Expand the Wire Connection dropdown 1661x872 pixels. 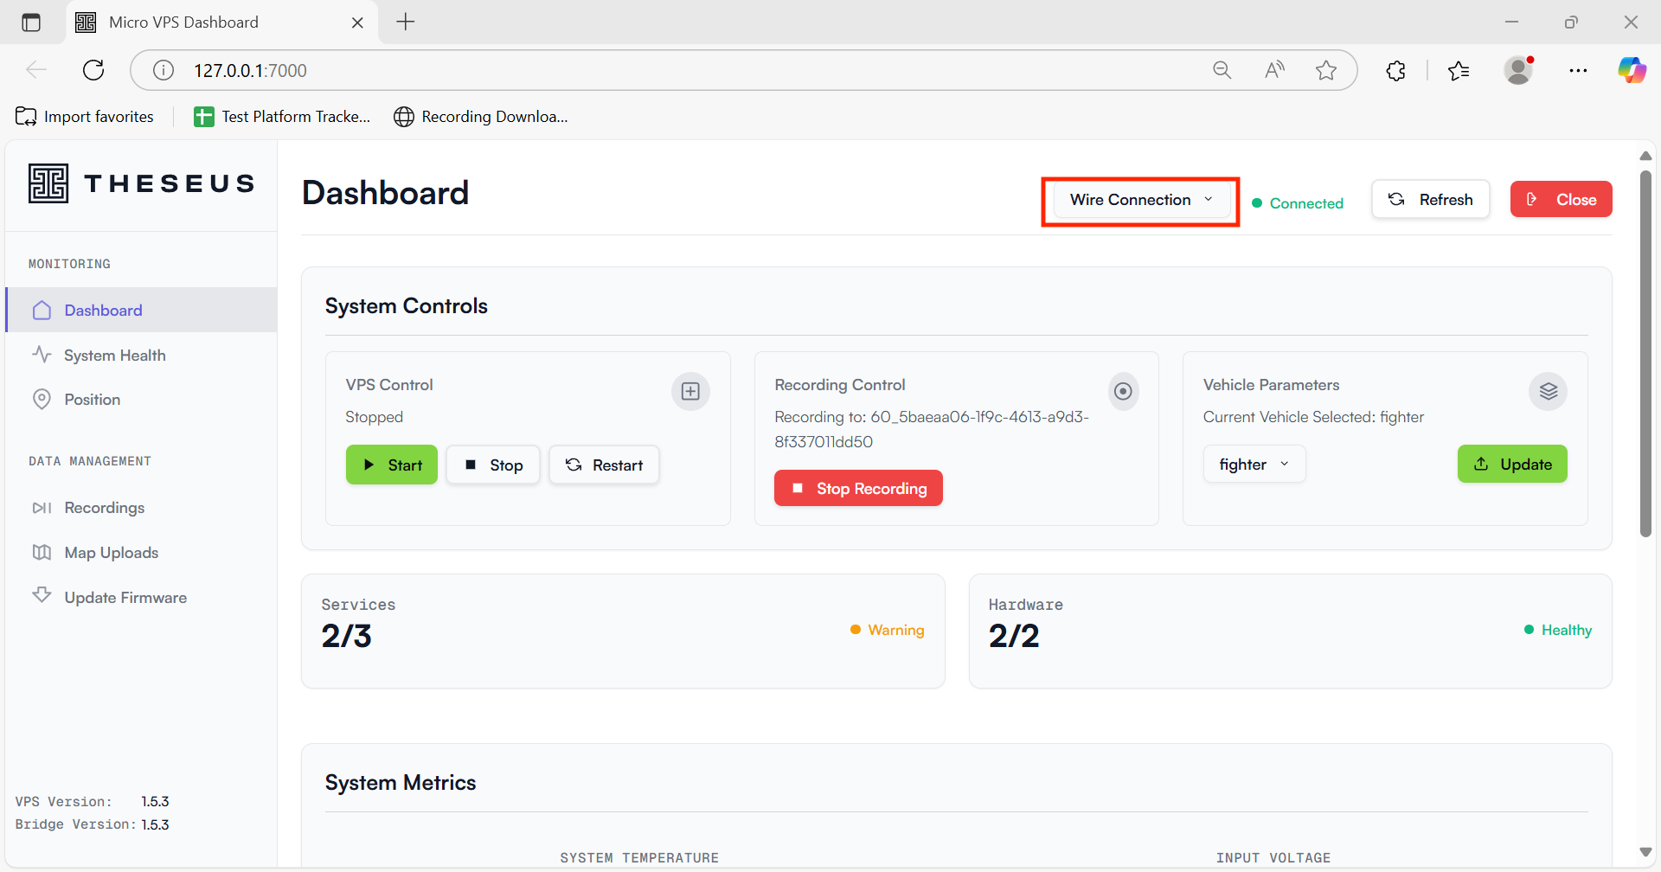point(1140,201)
